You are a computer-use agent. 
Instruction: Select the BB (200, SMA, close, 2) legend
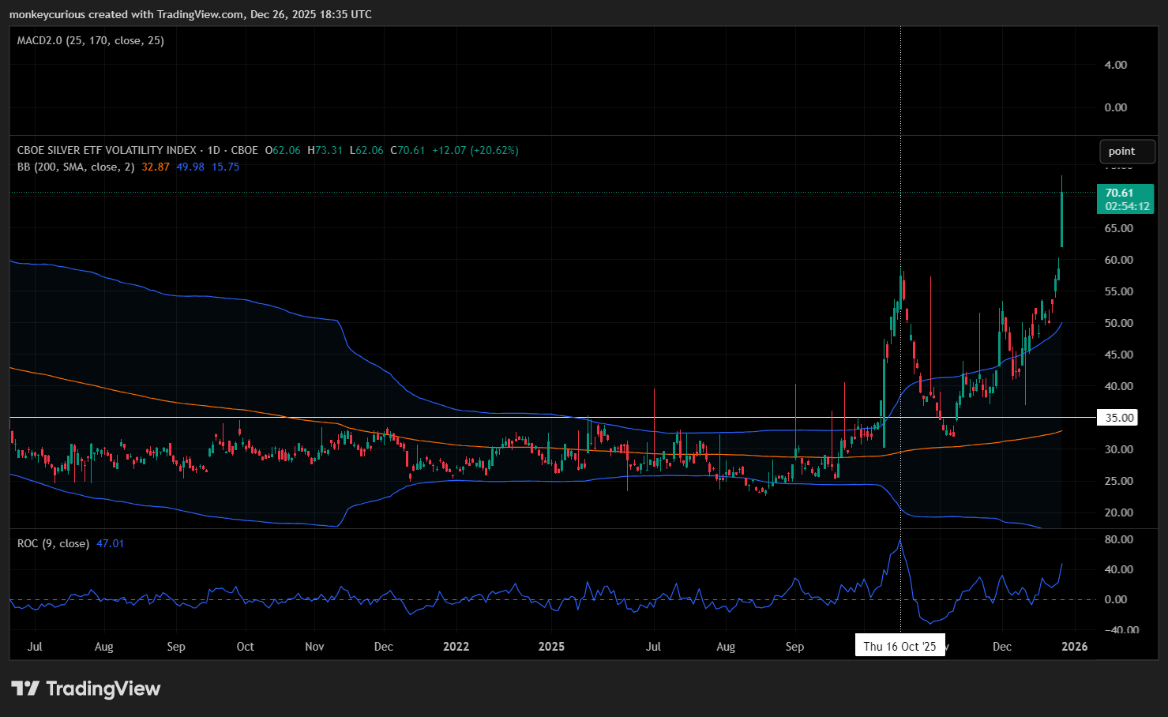tap(76, 167)
